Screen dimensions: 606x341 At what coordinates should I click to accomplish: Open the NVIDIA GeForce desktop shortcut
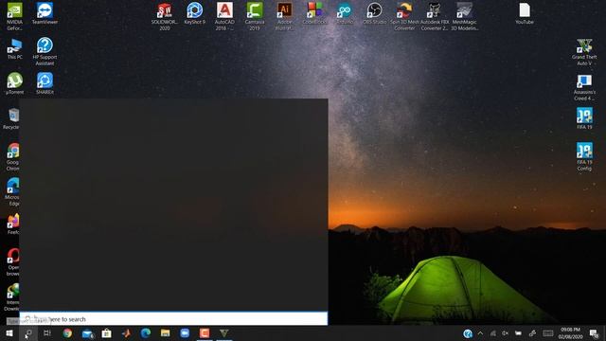point(15,16)
